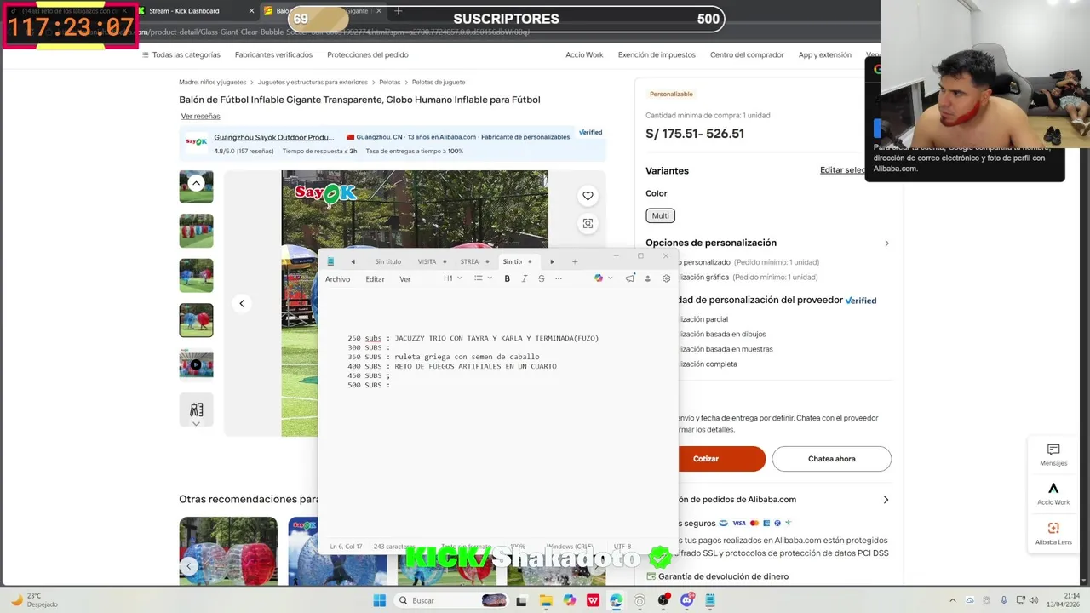Click the image search icon below heart

tap(588, 223)
